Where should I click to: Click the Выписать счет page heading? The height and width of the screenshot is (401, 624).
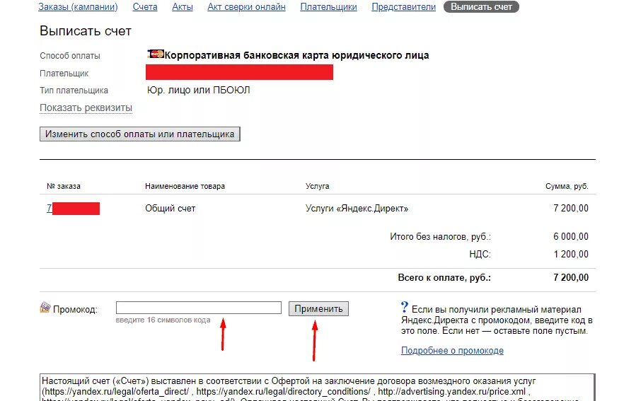click(86, 31)
